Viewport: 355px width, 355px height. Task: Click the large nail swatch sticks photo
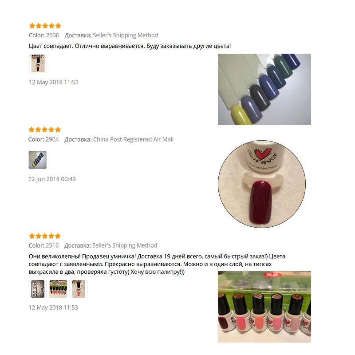click(x=264, y=89)
